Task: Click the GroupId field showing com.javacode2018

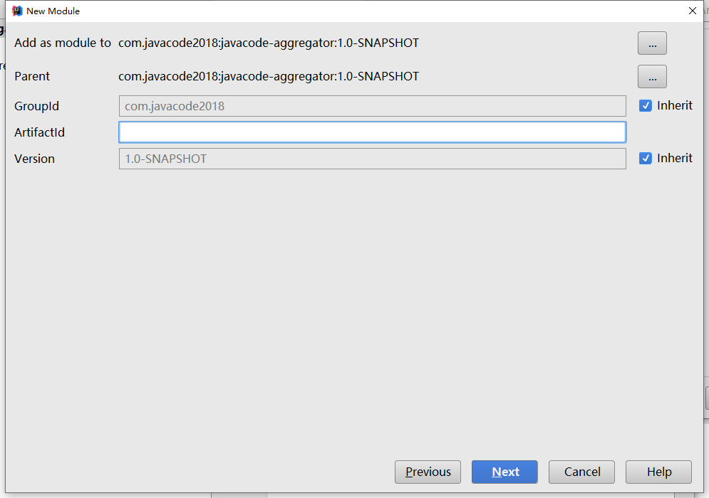Action: pos(372,106)
